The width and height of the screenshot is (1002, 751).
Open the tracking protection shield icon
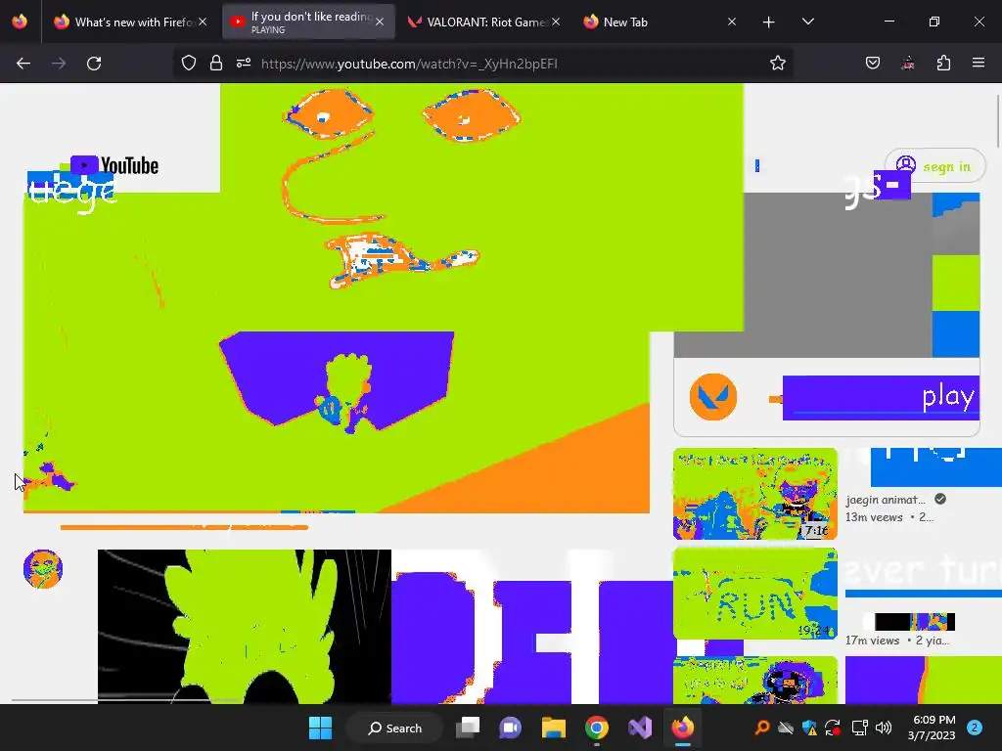[189, 64]
